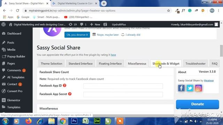The width and height of the screenshot is (223, 125).
Task: Open Photoshop from the taskbar
Action: pos(74,121)
